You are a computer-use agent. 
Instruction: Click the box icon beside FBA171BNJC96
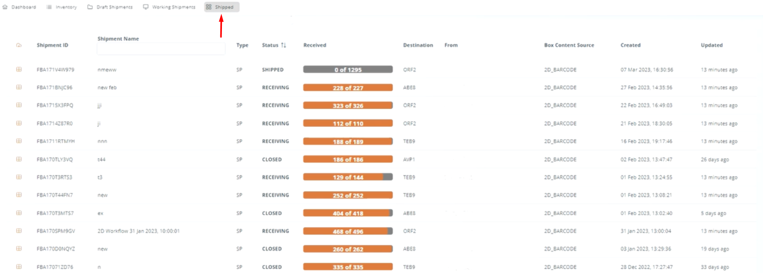click(19, 87)
